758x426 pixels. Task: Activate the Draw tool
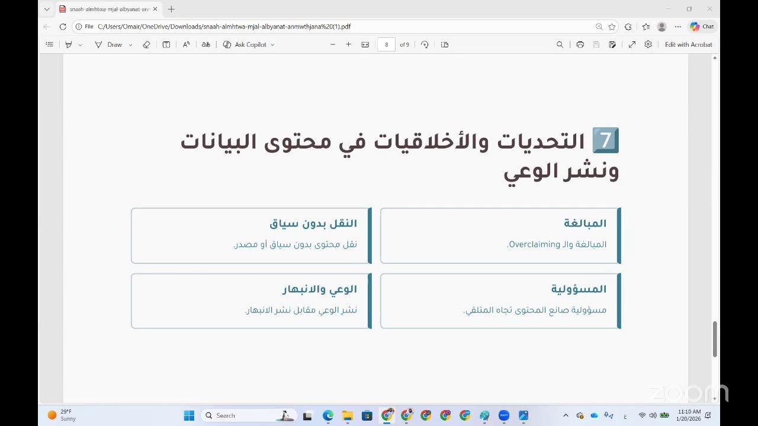coord(108,44)
